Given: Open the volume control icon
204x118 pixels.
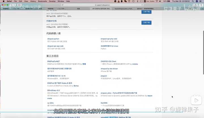Looking at the screenshot, I should click(x=160, y=1).
